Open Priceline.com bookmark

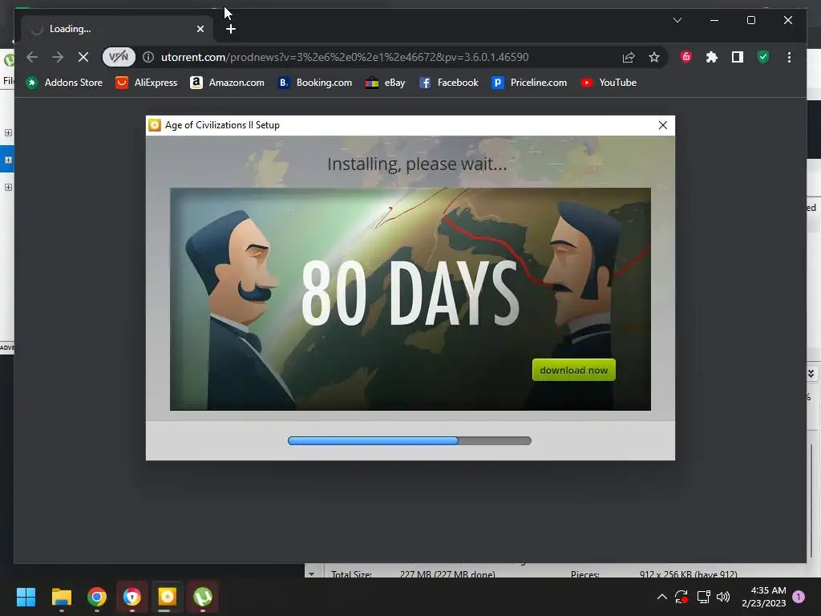(529, 83)
